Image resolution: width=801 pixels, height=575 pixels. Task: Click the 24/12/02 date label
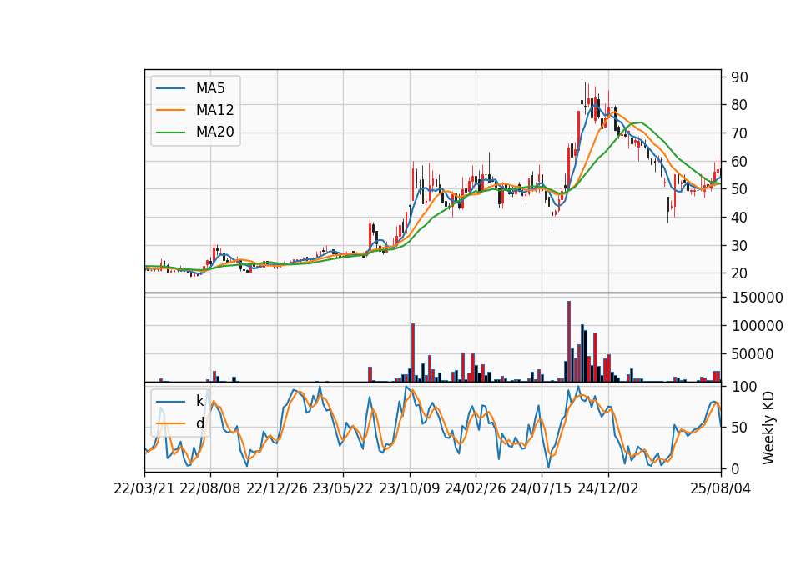point(608,488)
